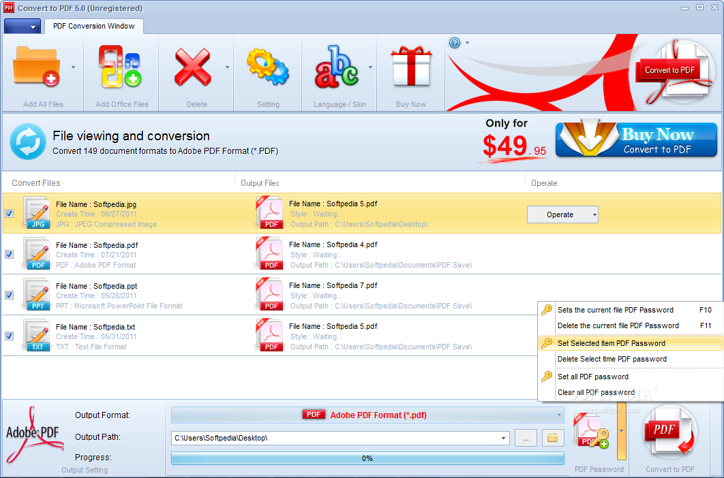Click the browse ellipsis button
This screenshot has width=724, height=478.
[526, 438]
